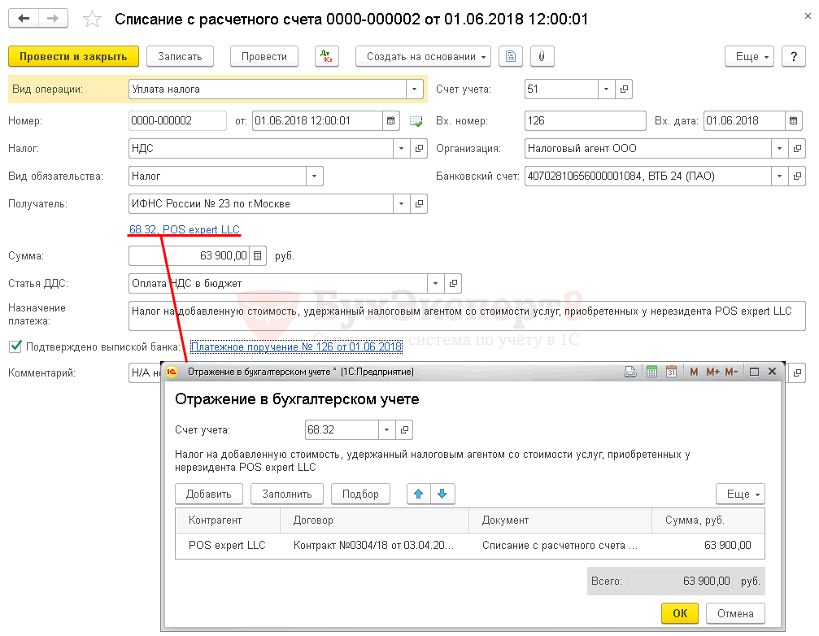Click calculator icon in dialog title bar
Viewport: 819px width, 636px height.
(x=651, y=372)
